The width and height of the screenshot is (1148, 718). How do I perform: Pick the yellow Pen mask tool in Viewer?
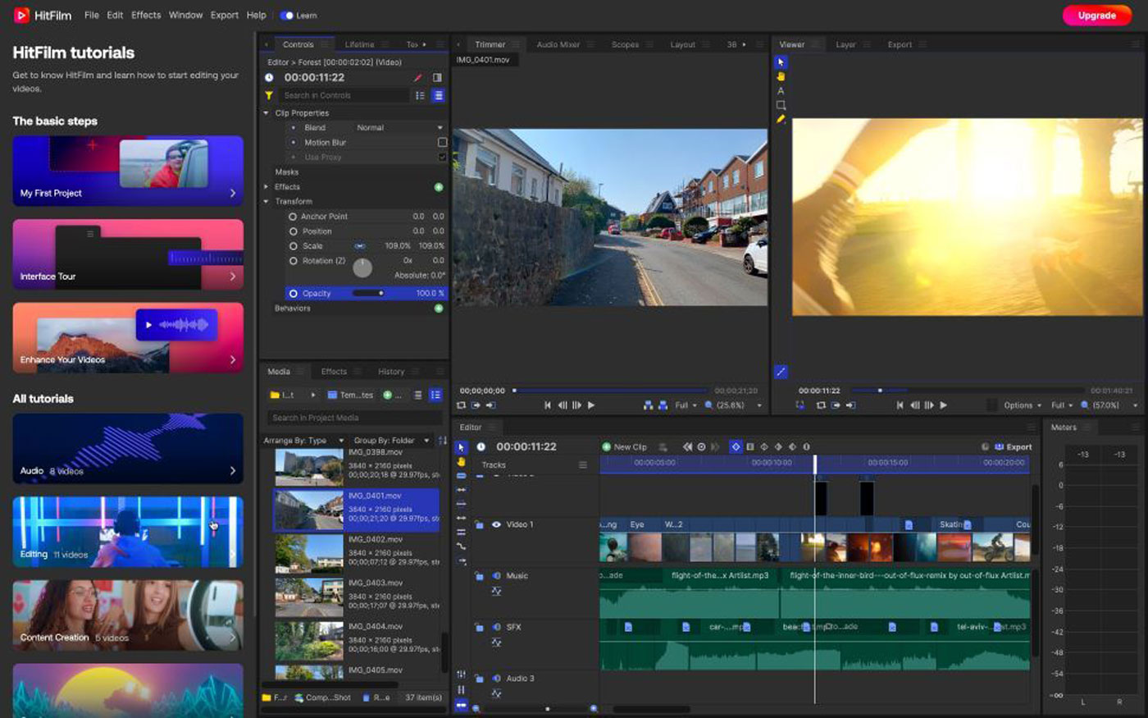pyautogui.click(x=781, y=120)
